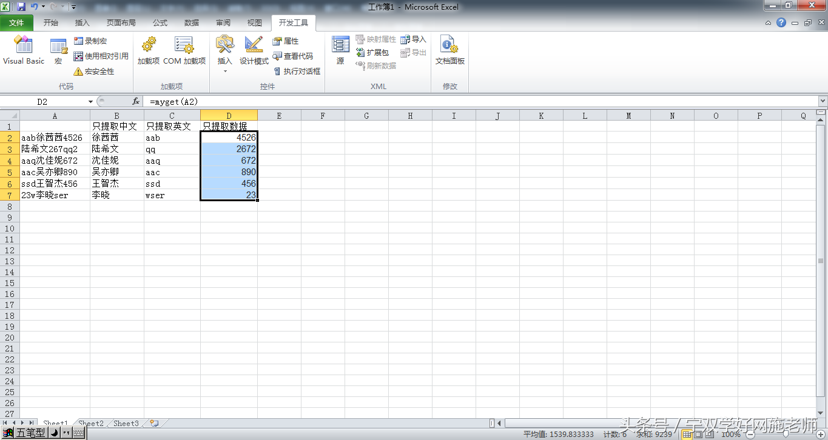The height and width of the screenshot is (440, 828).
Task: Click 查看代码 view code
Action: pyautogui.click(x=293, y=56)
